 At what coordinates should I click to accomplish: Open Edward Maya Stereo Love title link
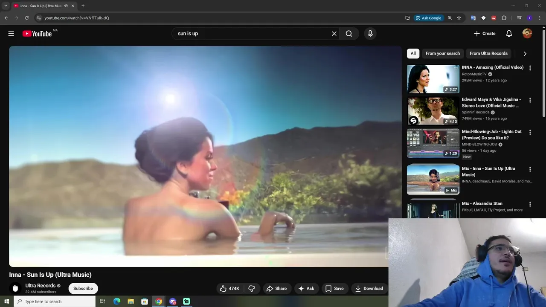point(491,102)
